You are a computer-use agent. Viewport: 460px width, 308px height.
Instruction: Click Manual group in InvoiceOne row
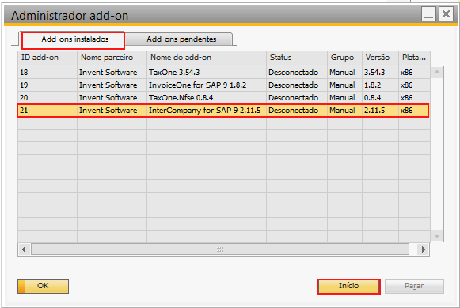tap(342, 85)
